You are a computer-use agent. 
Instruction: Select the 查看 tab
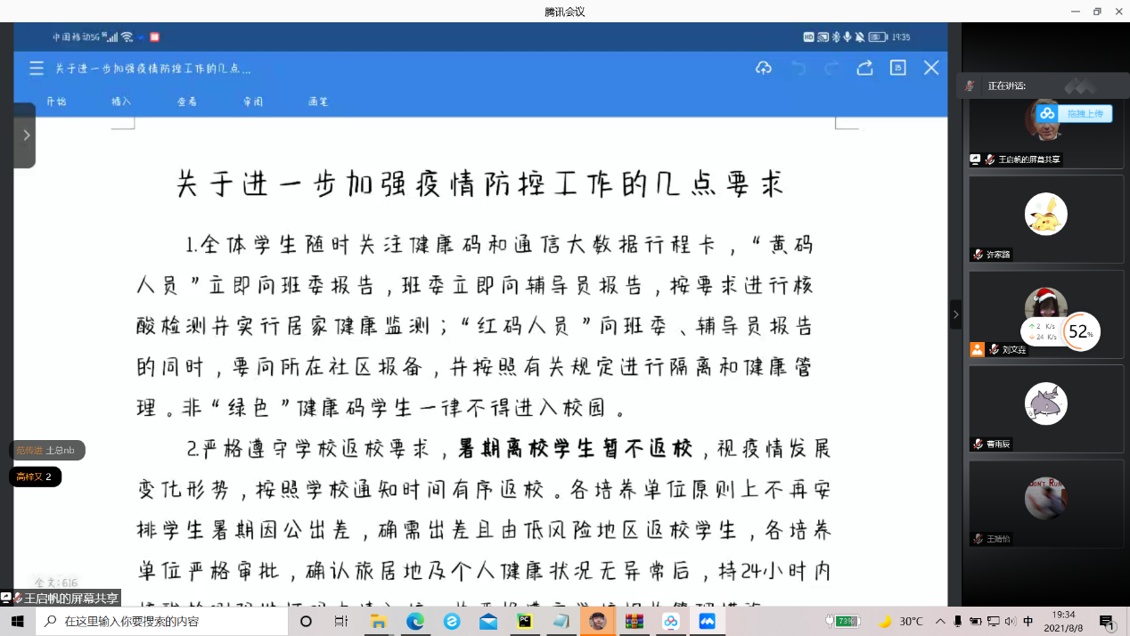[x=187, y=102]
